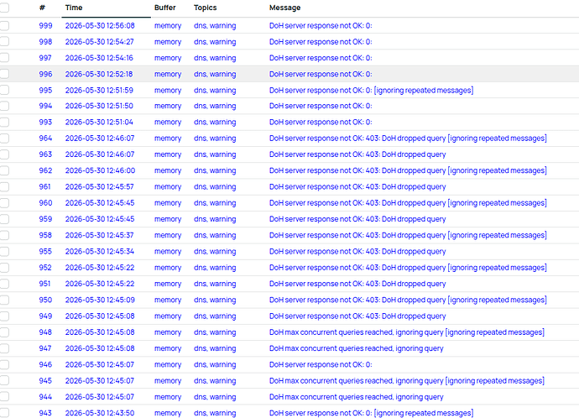Open the 403 DoH dropped query message in row 963
The height and width of the screenshot is (418, 579).
click(x=357, y=154)
